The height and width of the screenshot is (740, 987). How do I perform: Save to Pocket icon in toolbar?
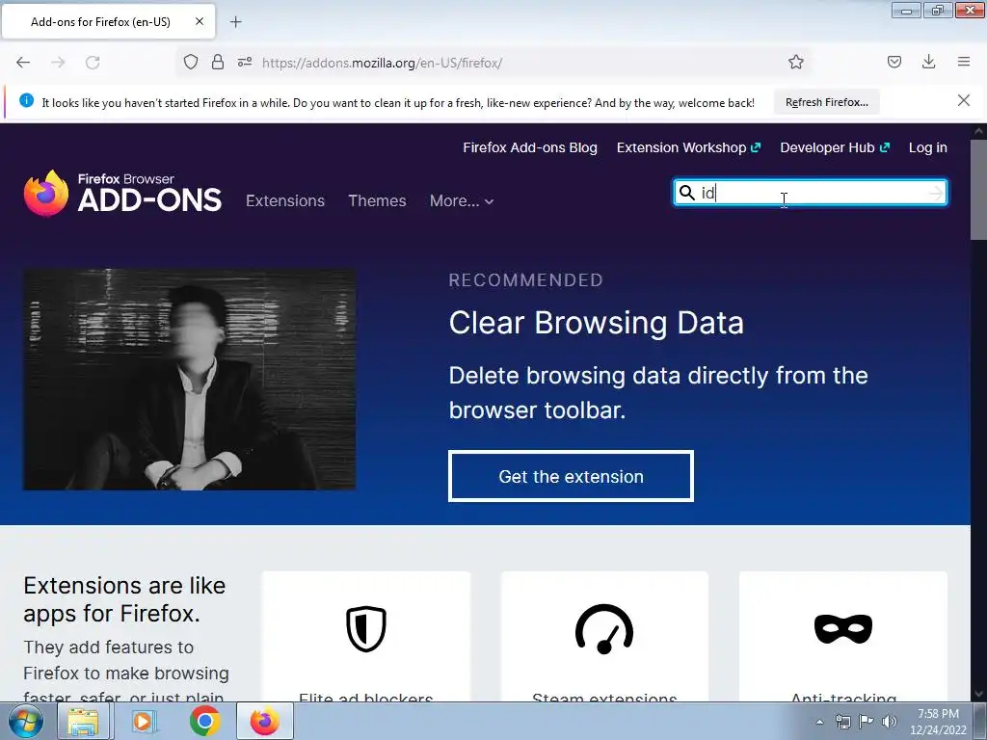click(894, 62)
